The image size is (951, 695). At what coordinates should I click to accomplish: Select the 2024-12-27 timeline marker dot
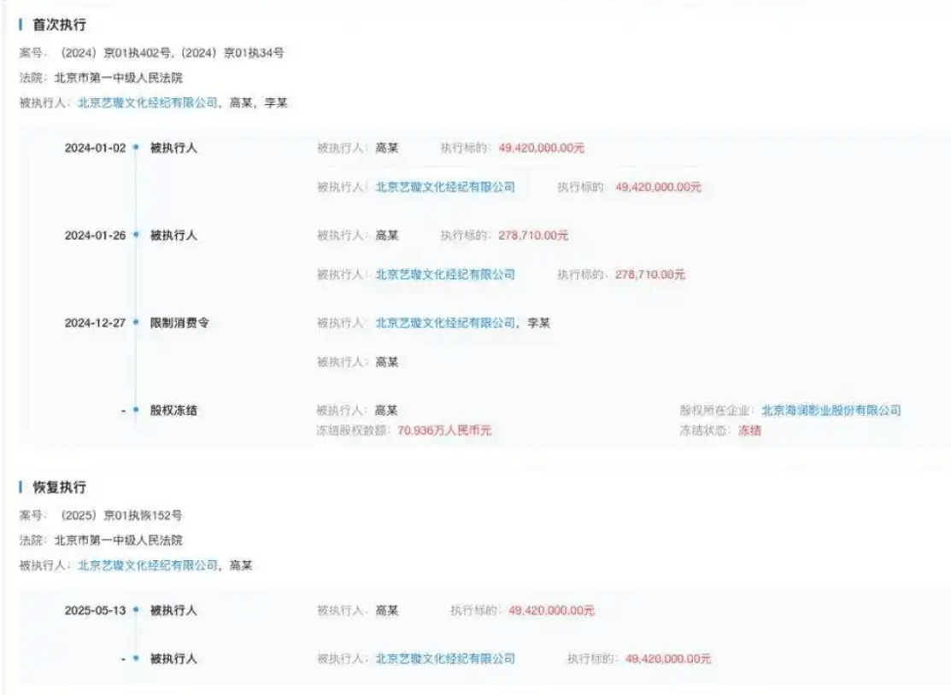136,324
